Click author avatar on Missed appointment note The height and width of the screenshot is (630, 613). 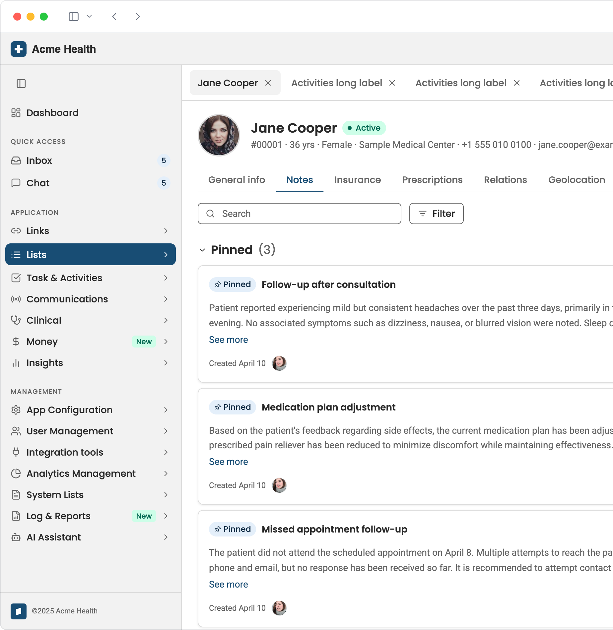coord(279,608)
